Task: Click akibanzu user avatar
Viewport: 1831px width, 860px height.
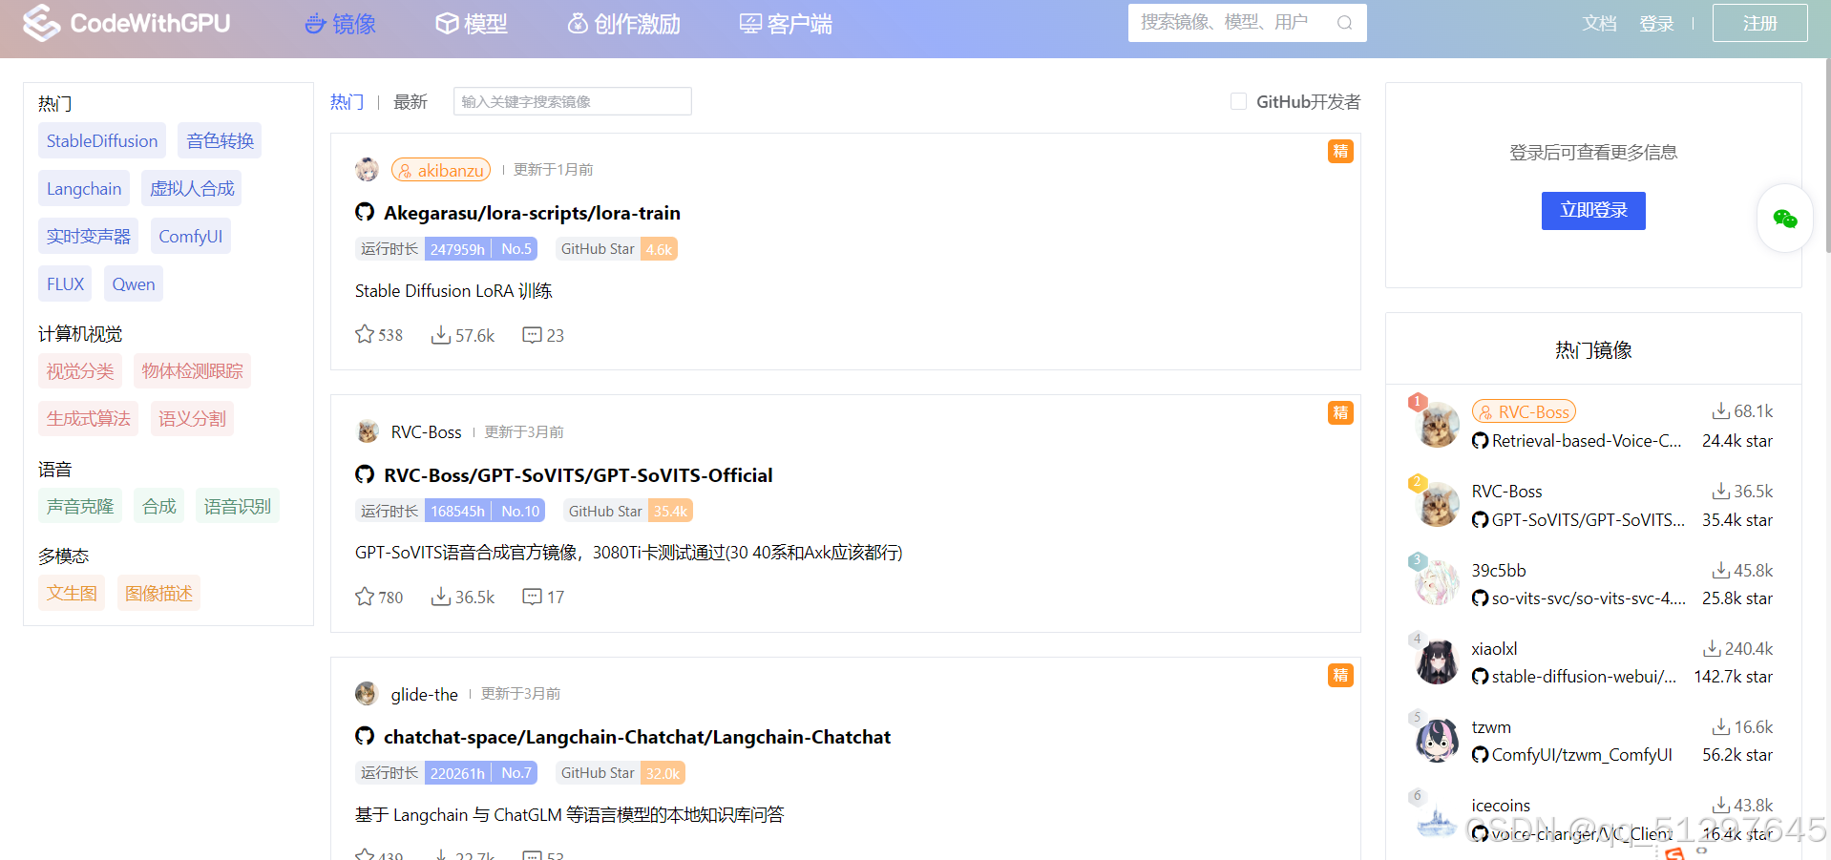Action: (x=367, y=170)
